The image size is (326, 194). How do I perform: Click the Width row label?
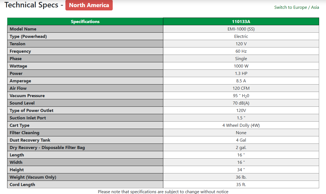(x=16, y=162)
